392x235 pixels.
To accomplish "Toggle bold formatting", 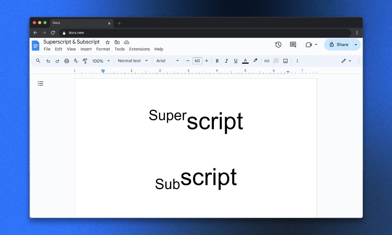I will (217, 61).
